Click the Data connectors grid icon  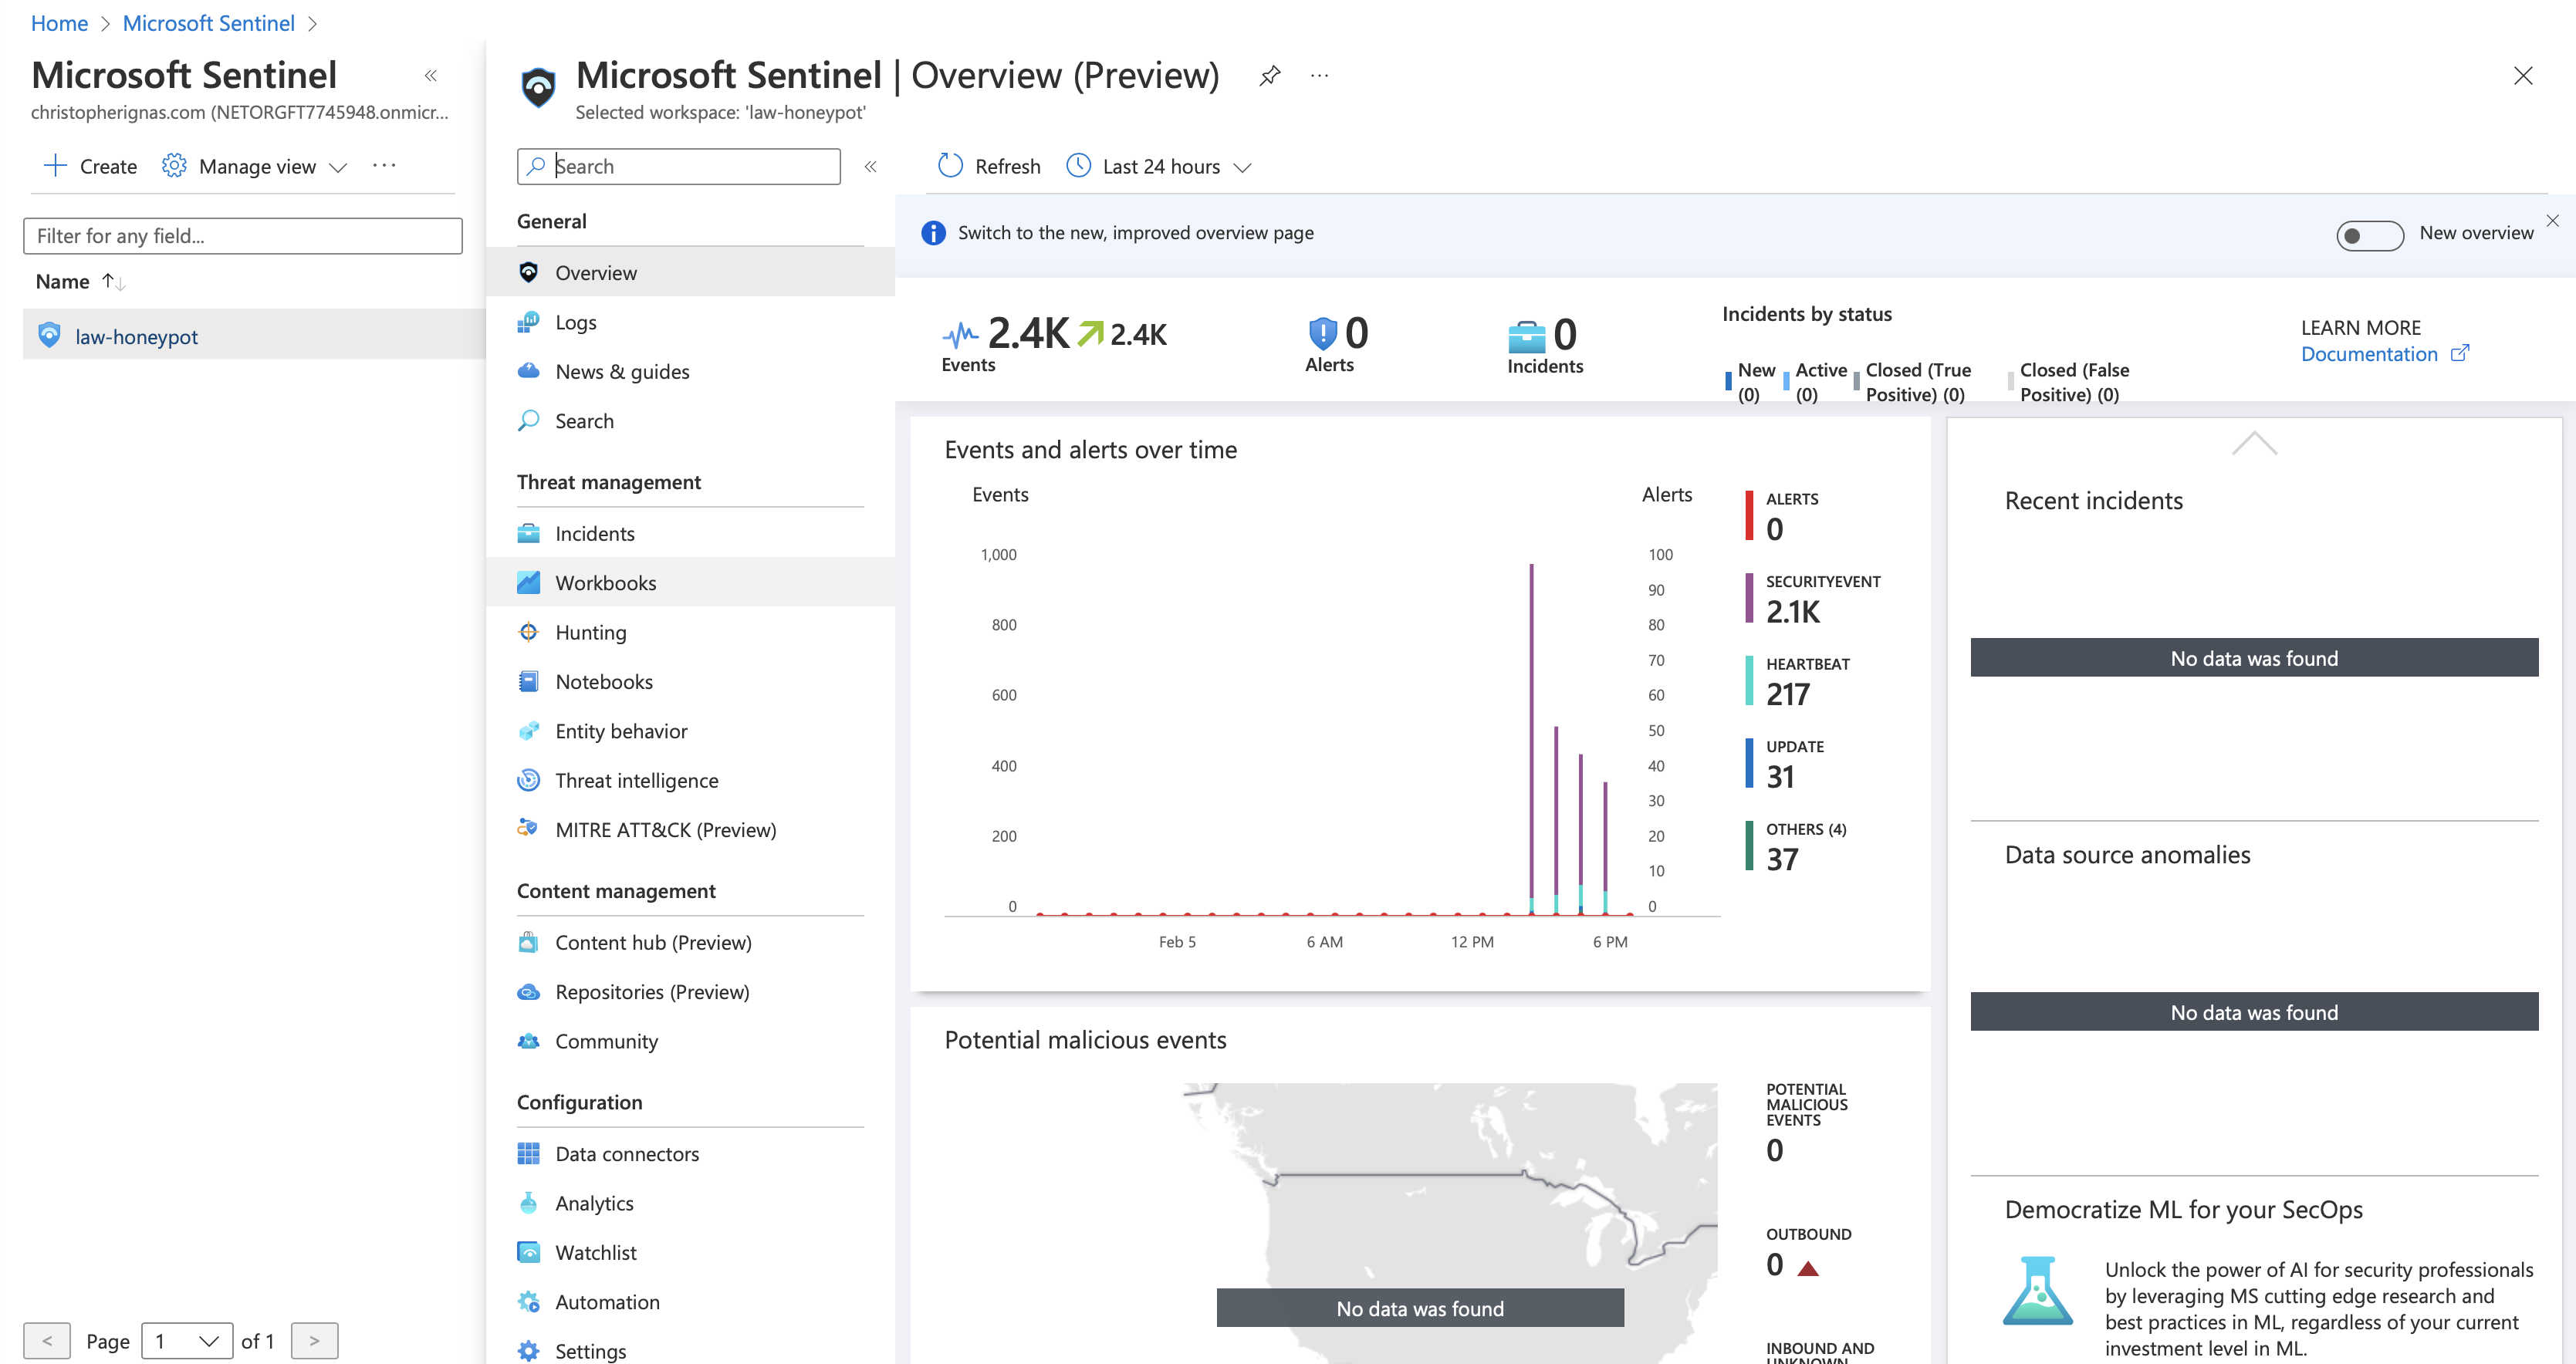tap(528, 1153)
